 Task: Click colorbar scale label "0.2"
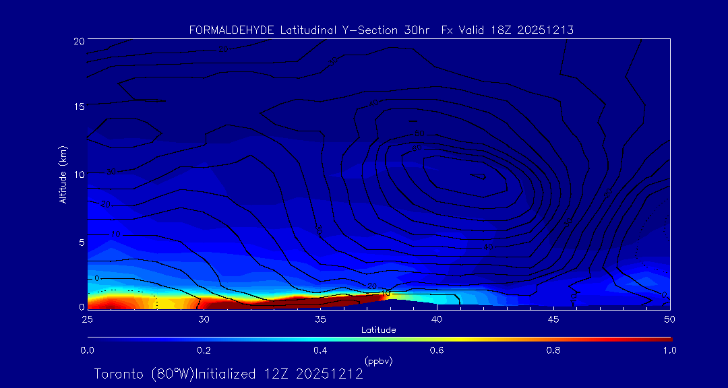tap(204, 350)
